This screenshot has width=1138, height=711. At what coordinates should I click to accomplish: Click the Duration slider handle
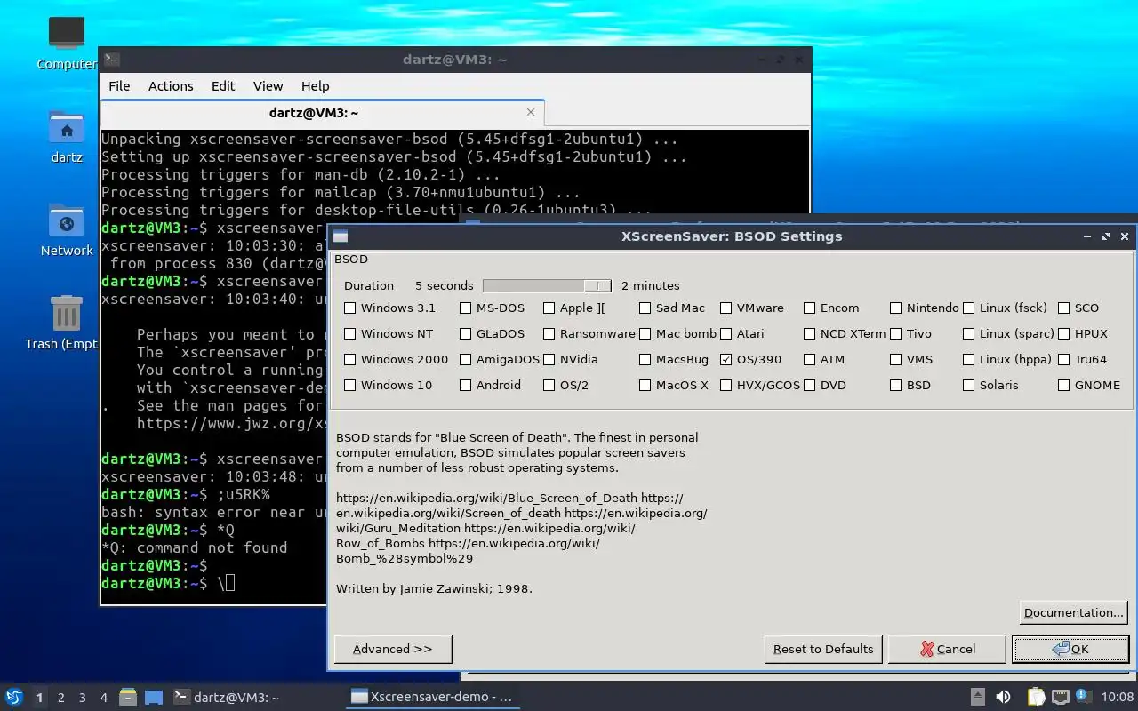(x=597, y=285)
